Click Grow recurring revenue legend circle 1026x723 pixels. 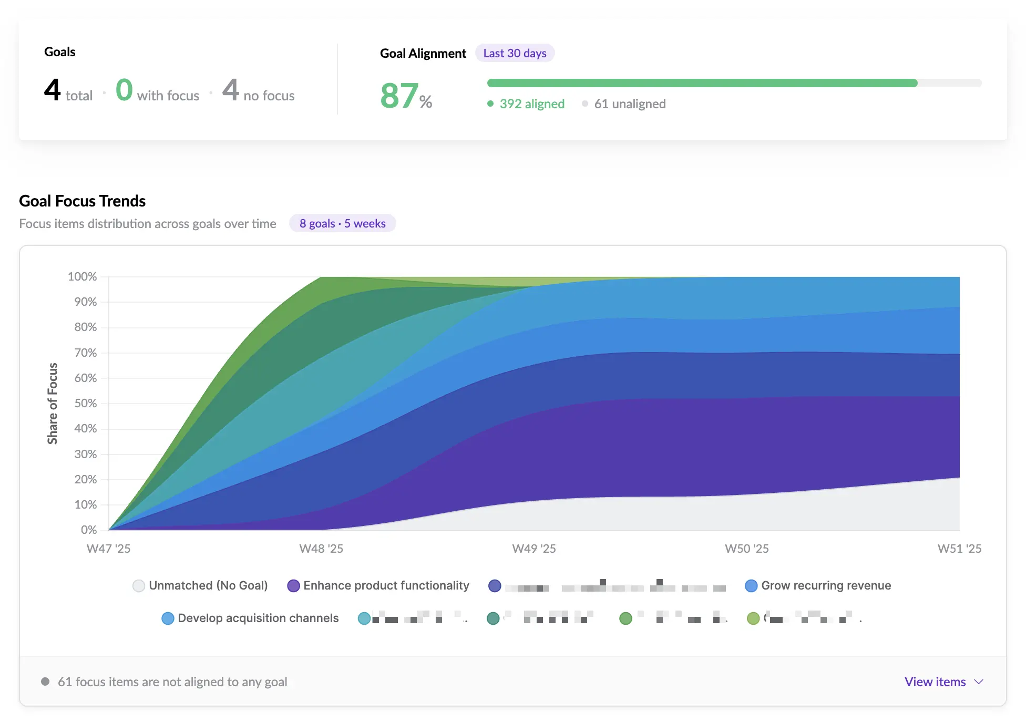[x=751, y=586]
